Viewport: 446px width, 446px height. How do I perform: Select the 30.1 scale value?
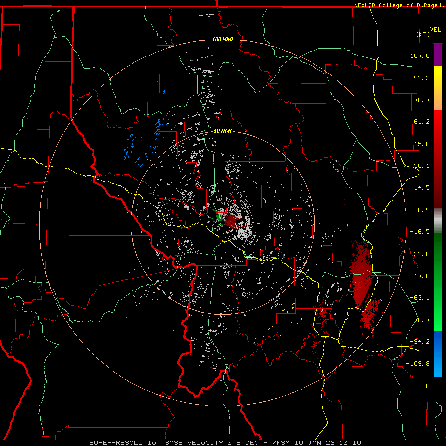422,166
